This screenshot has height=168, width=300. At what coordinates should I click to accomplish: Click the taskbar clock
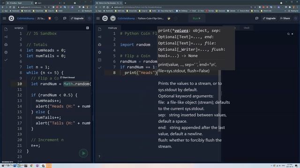click(x=289, y=166)
